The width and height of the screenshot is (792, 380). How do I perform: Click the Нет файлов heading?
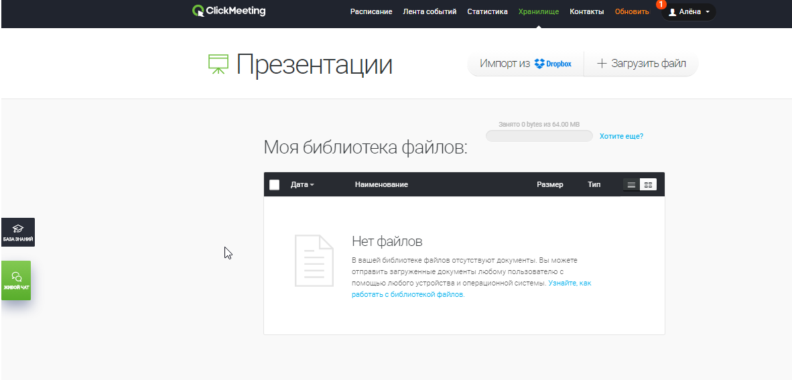coord(387,241)
